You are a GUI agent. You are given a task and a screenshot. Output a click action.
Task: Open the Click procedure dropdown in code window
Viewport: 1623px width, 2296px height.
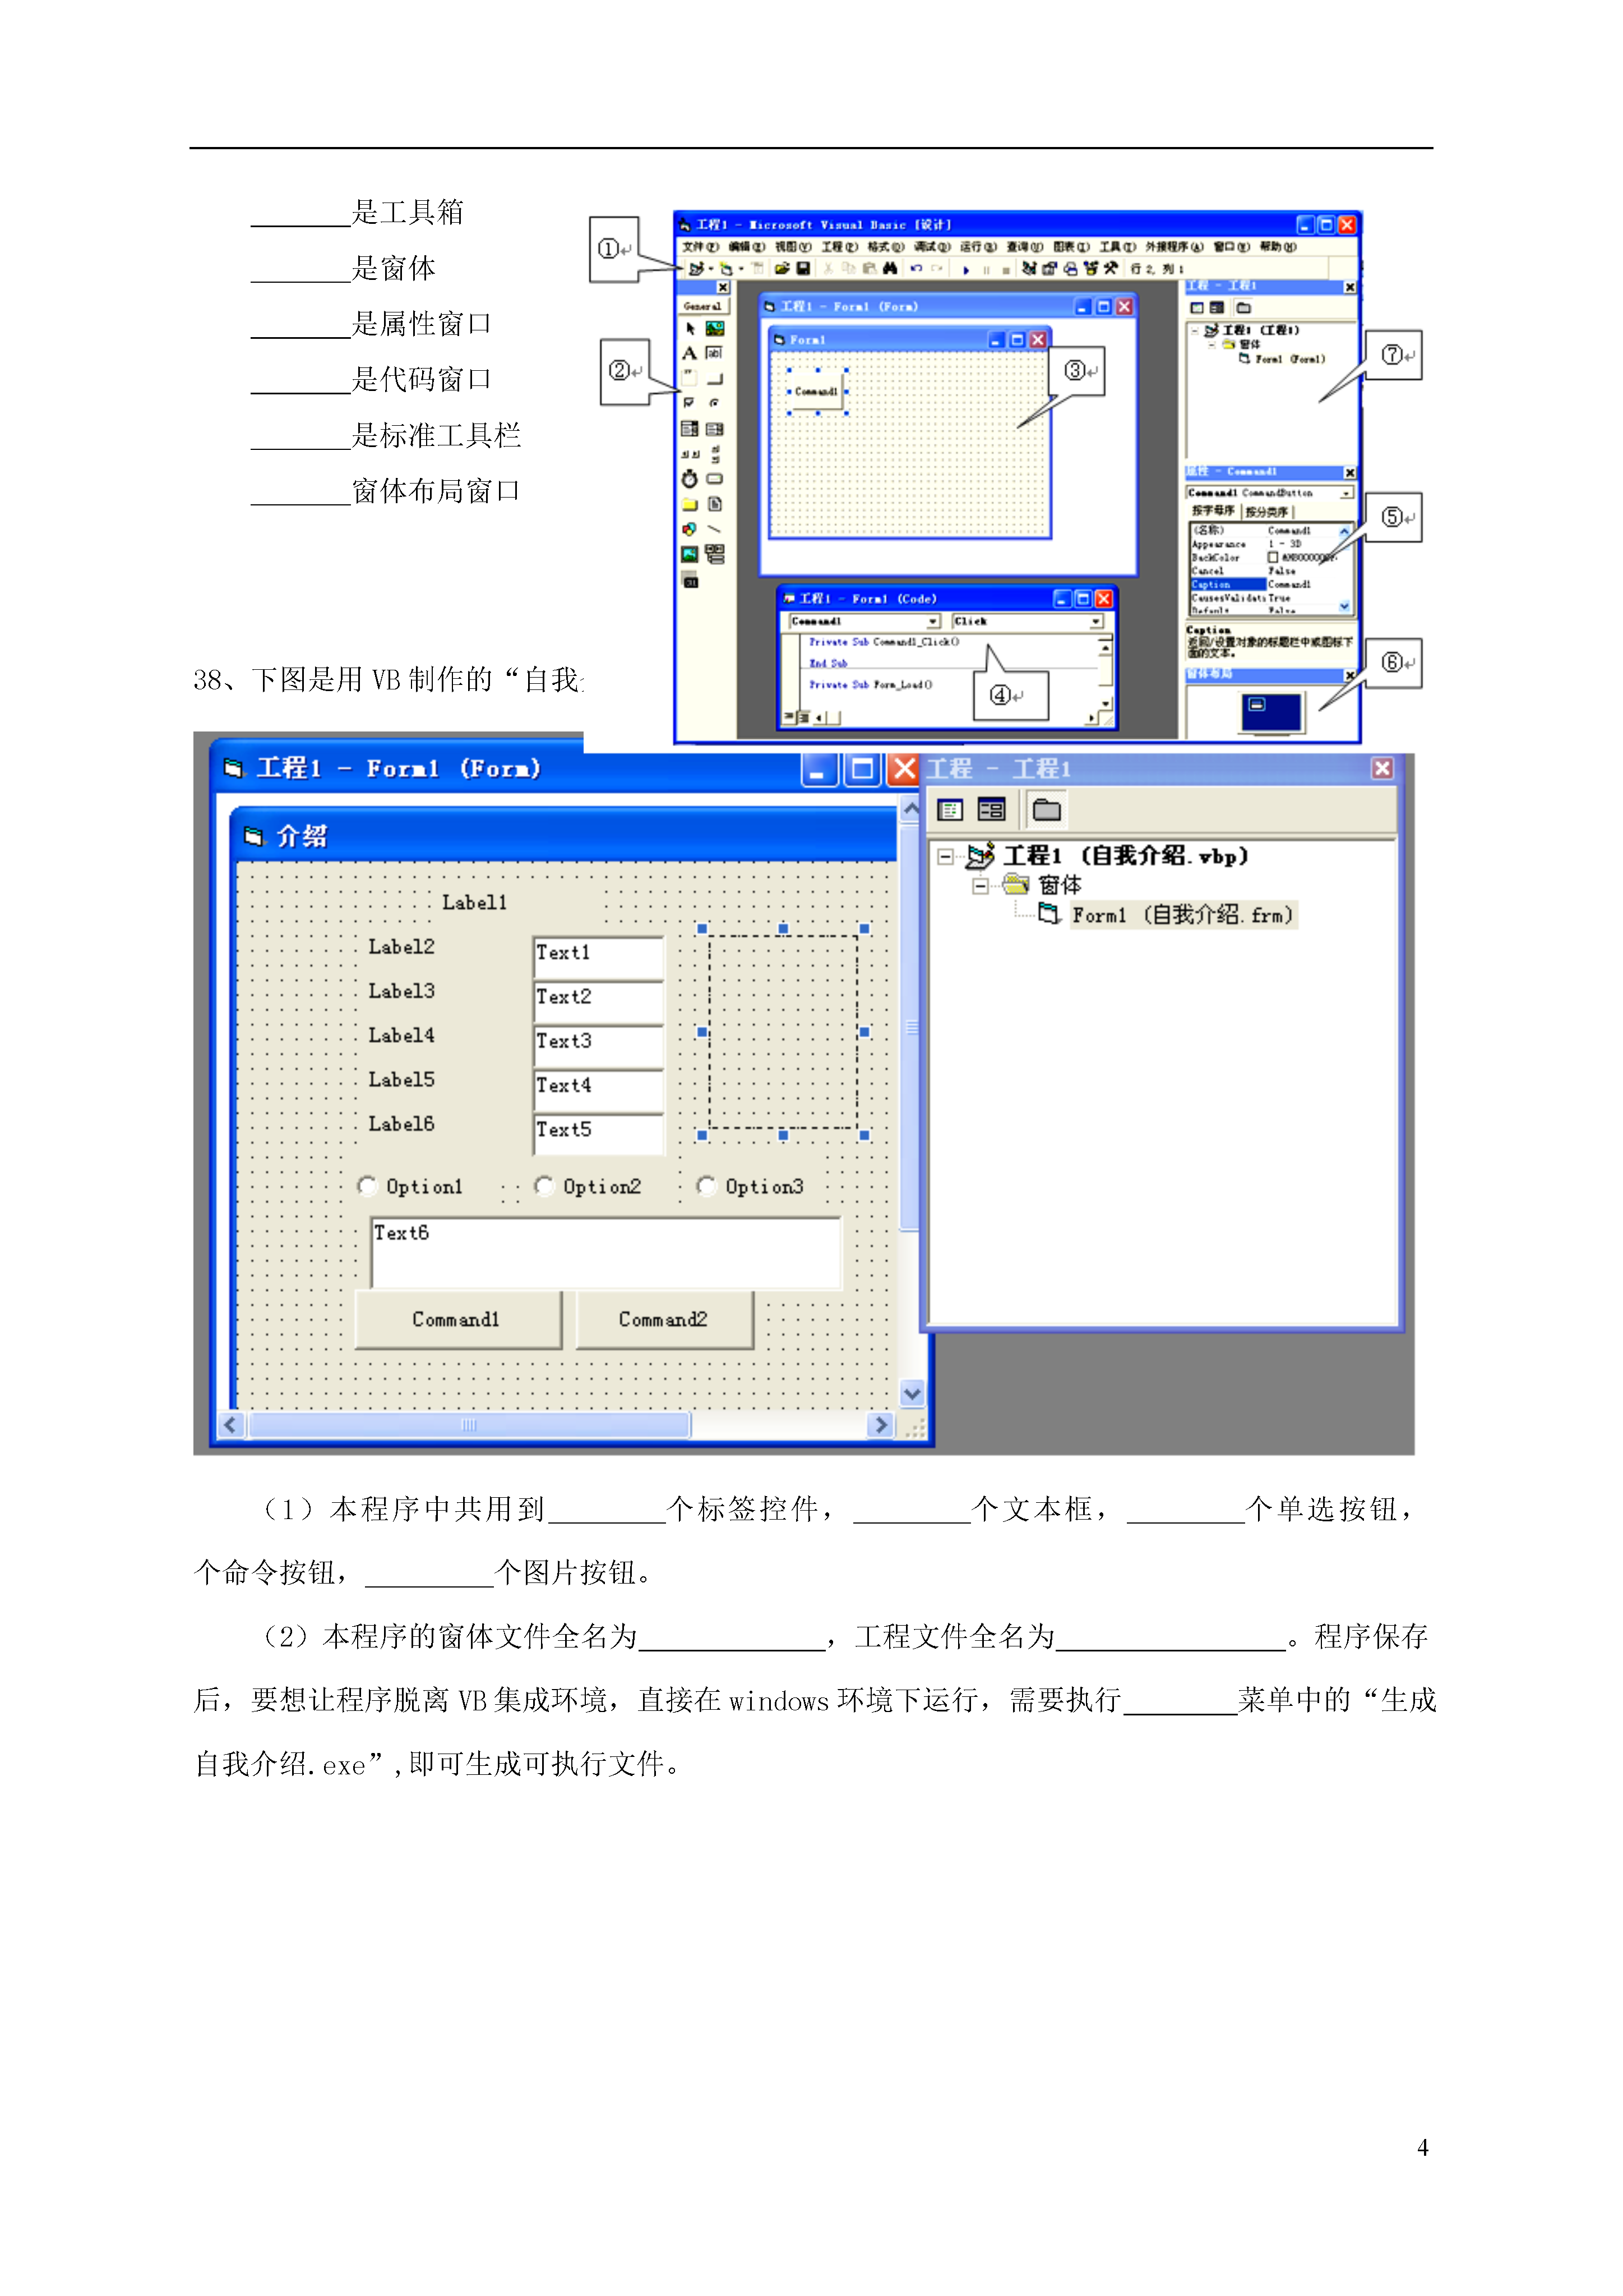(x=1095, y=621)
